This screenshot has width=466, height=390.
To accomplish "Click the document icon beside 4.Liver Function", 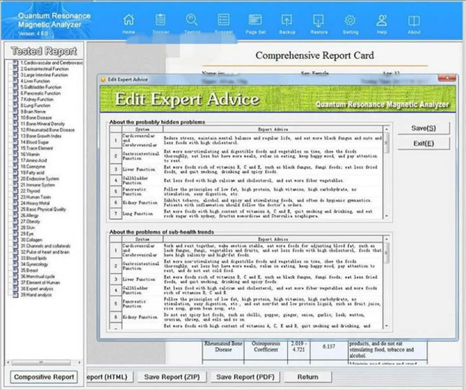I will [x=16, y=81].
